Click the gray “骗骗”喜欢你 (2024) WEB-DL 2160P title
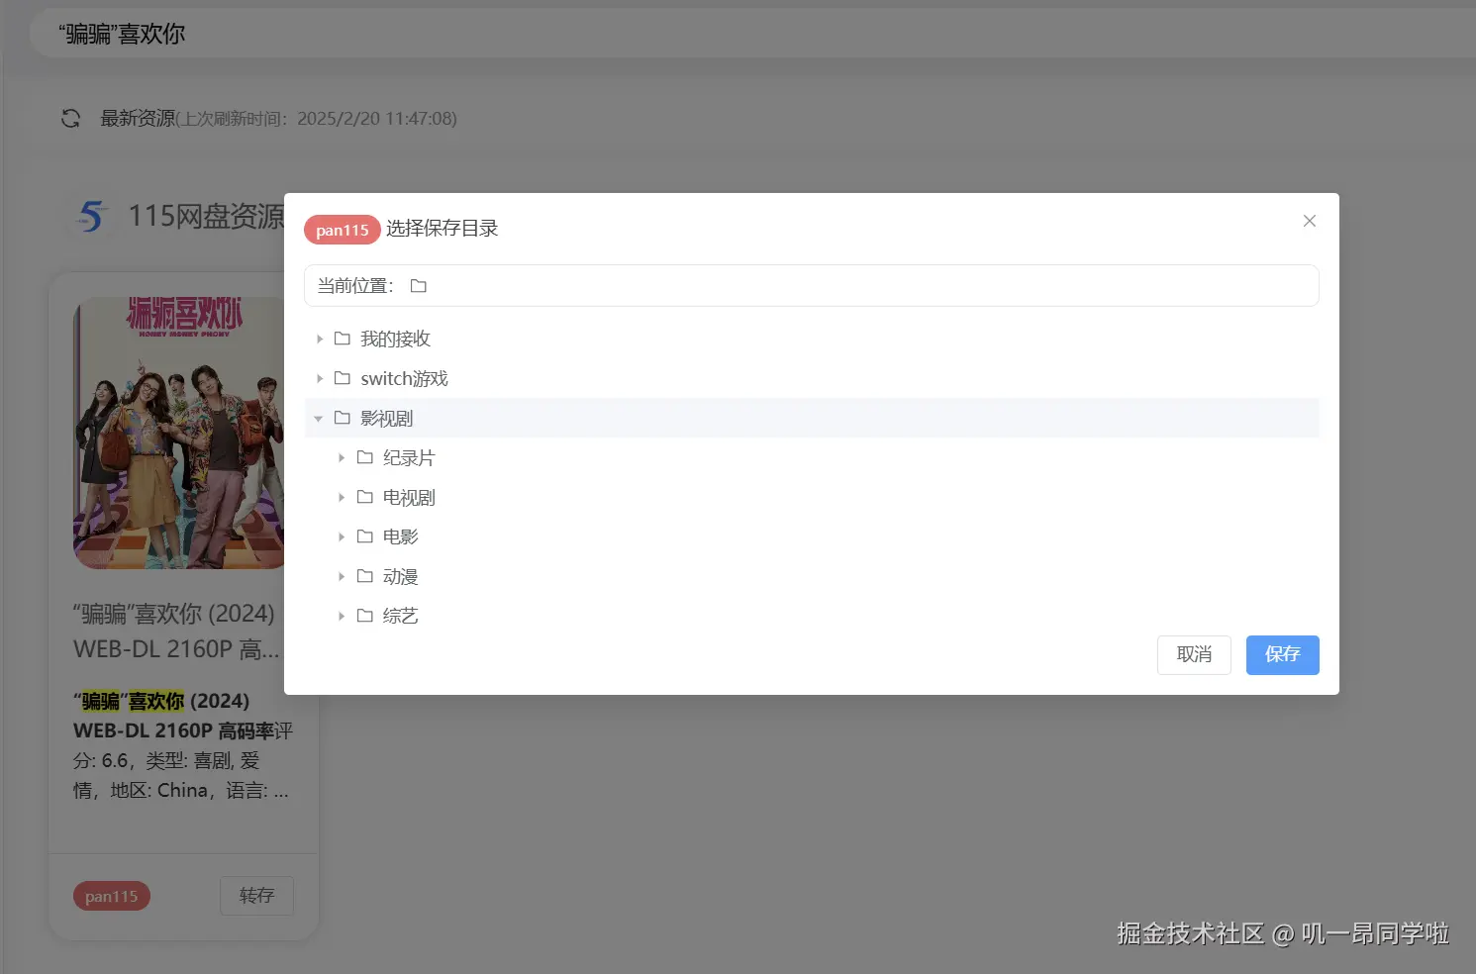 176,632
